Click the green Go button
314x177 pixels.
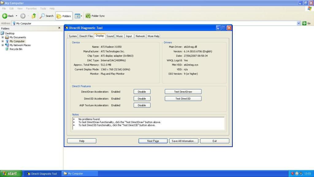tap(306, 23)
